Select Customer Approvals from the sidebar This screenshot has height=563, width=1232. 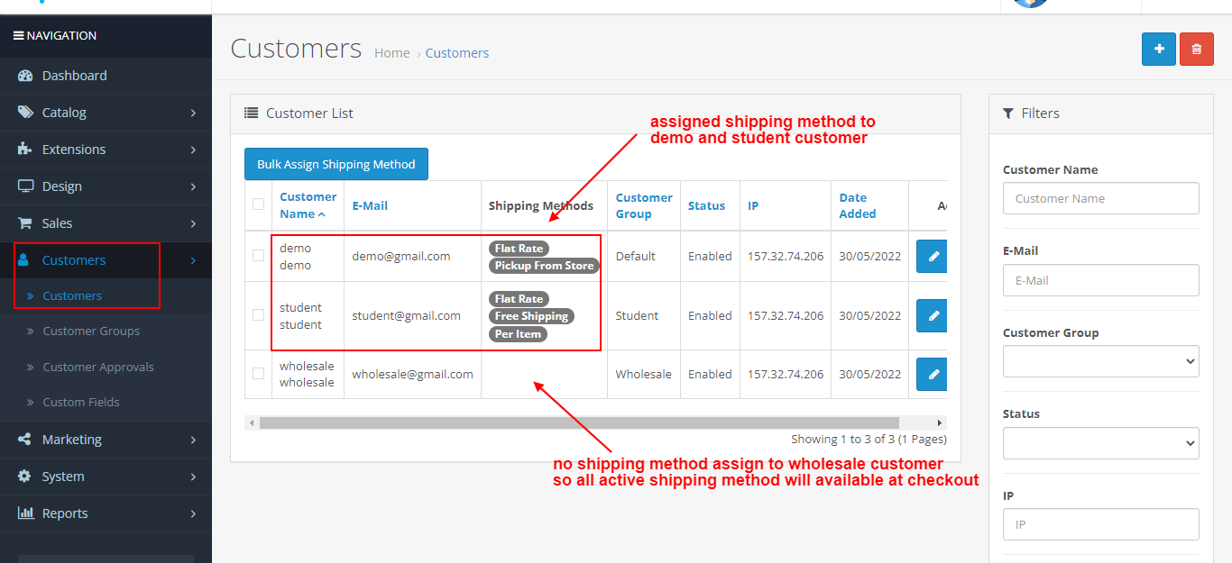pyautogui.click(x=98, y=367)
